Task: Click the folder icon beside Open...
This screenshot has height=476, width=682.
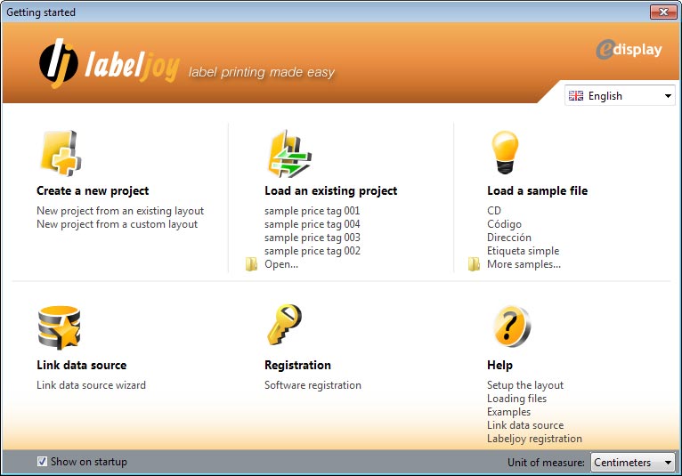Action: click(251, 264)
